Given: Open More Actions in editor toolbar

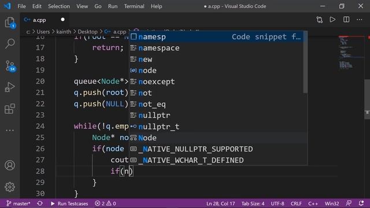Looking at the screenshot, I should pyautogui.click(x=360, y=20).
